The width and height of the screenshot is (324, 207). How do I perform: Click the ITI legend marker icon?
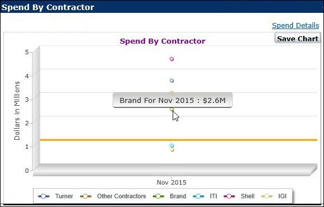pos(198,196)
